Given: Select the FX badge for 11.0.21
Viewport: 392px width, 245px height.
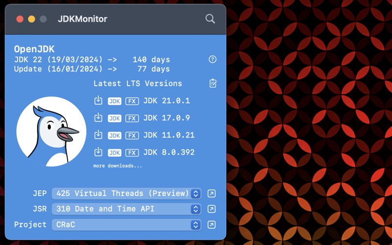Looking at the screenshot, I should [132, 136].
